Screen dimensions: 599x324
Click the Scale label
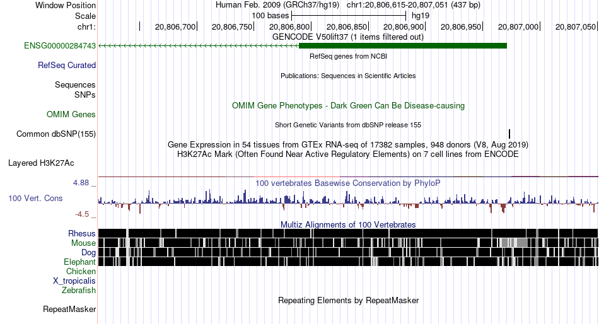pos(85,16)
